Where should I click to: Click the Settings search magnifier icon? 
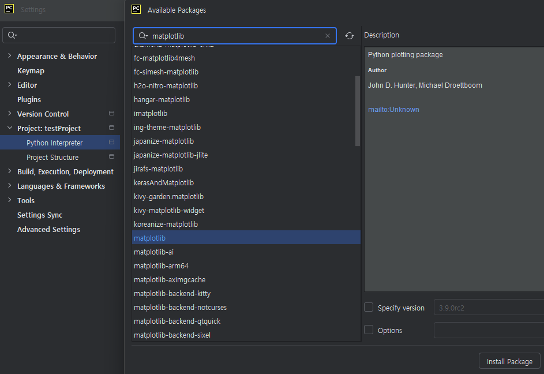[x=12, y=35]
